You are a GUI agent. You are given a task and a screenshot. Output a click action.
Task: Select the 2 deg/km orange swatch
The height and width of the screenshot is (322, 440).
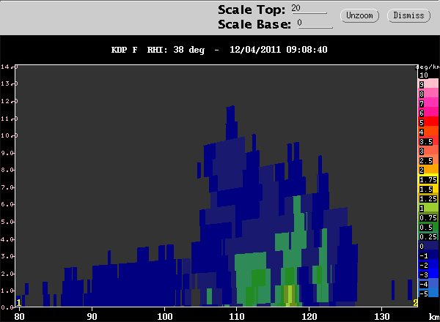428,170
